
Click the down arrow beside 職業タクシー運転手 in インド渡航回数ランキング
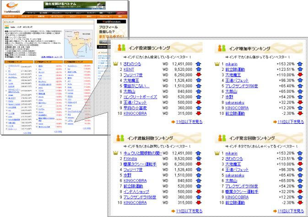(199, 164)
